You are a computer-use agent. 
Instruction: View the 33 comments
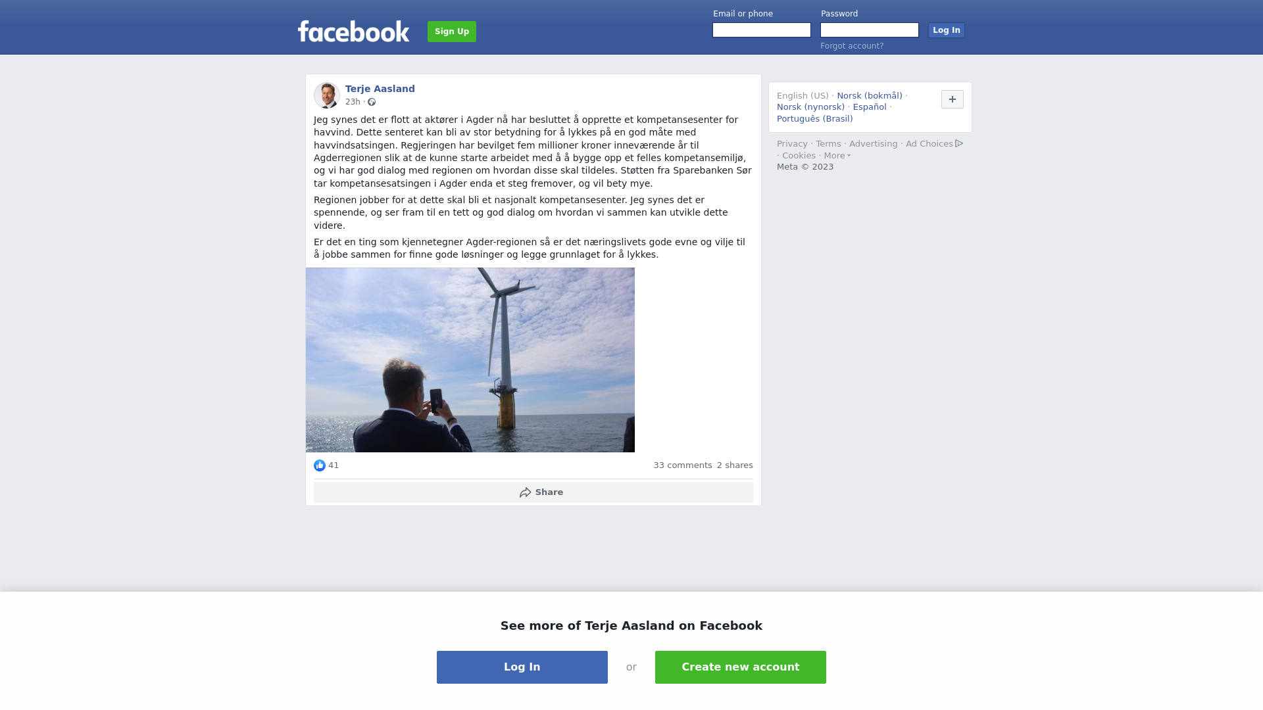click(683, 465)
